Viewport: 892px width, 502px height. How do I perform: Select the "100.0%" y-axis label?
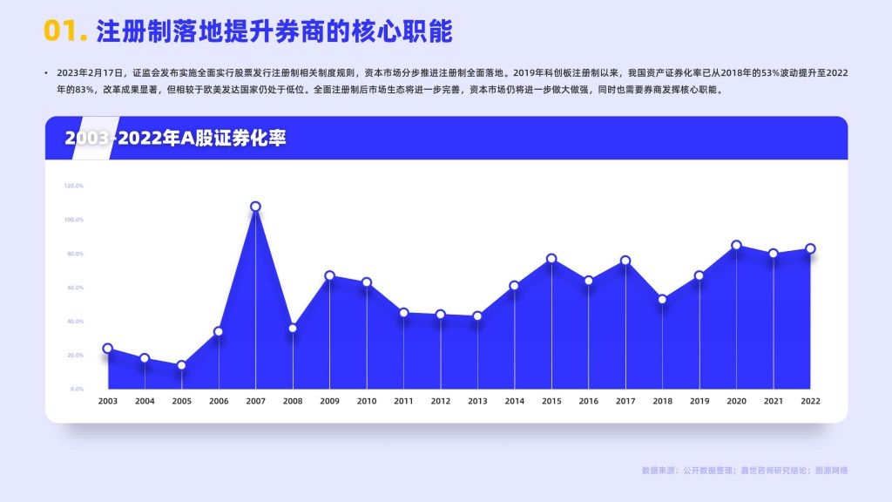74,220
